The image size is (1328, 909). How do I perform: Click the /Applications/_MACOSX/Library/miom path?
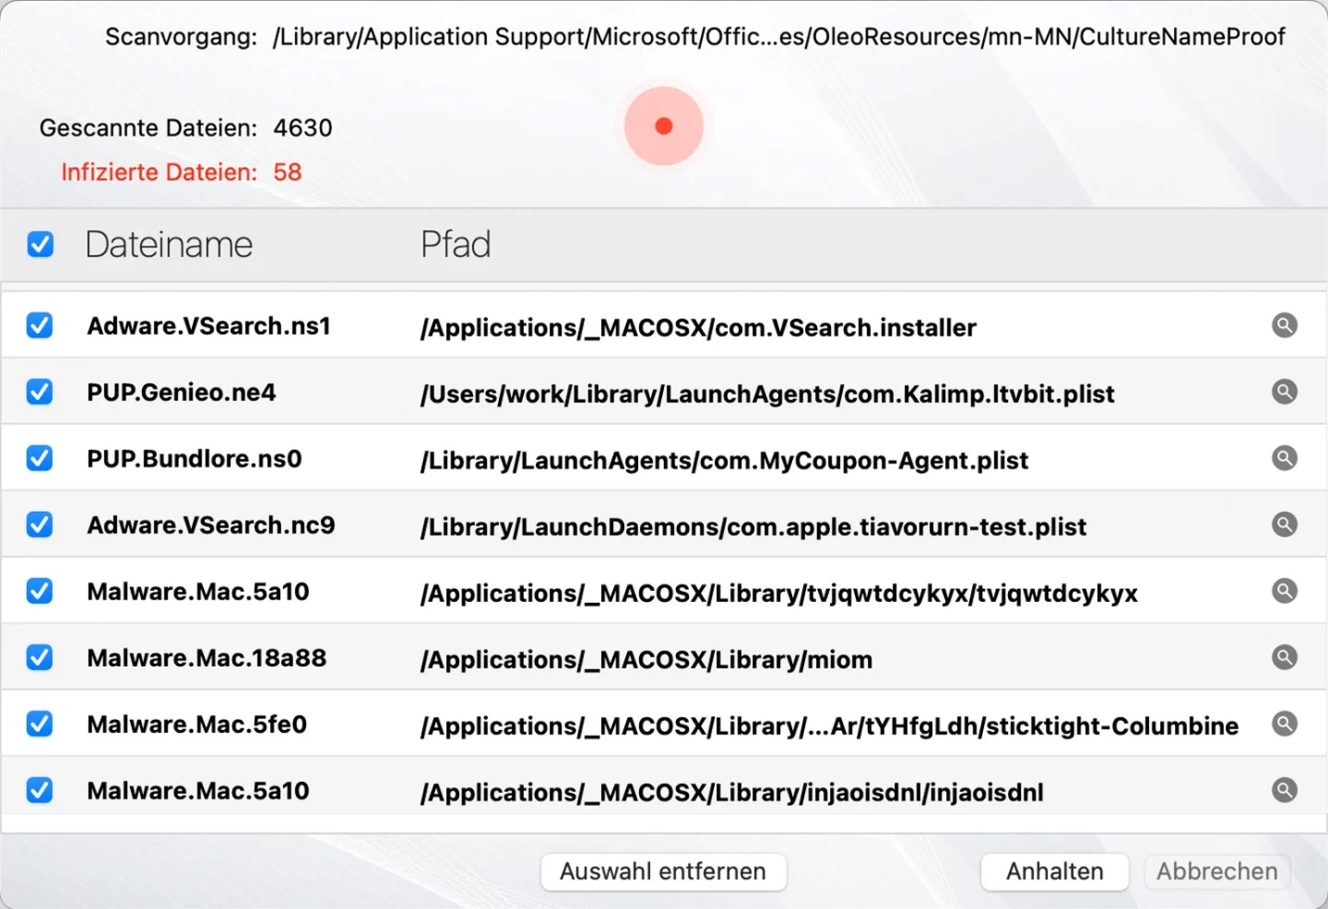[x=646, y=659]
